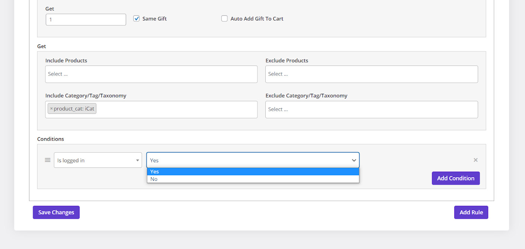
Task: Enable Auto Add Gift To Cart checkbox
Action: tap(224, 19)
